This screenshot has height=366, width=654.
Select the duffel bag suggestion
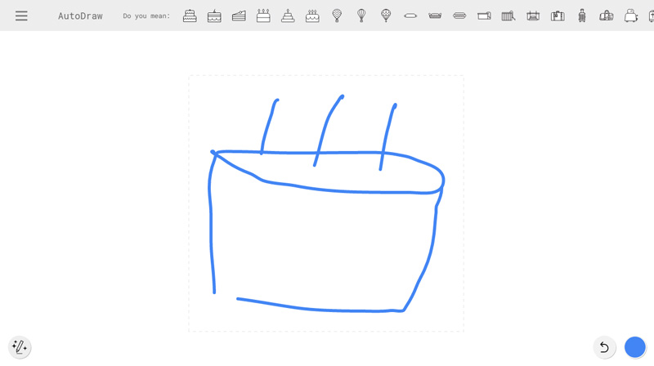pos(607,16)
